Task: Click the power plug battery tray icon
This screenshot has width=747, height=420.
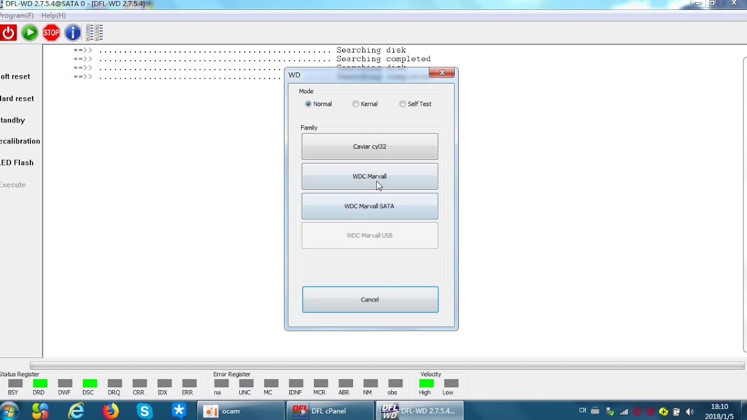Action: (x=676, y=412)
